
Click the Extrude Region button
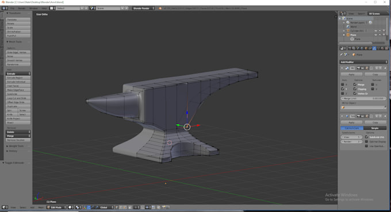(18, 78)
